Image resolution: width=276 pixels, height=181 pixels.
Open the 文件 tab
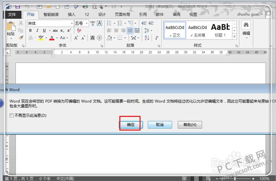(12, 15)
